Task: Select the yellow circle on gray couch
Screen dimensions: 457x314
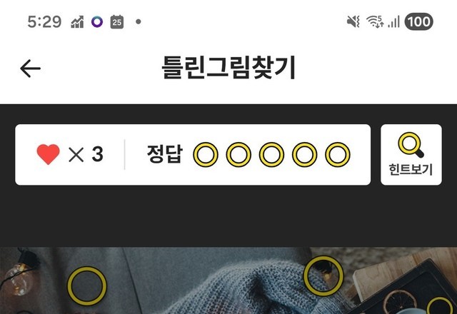Action: 87,285
